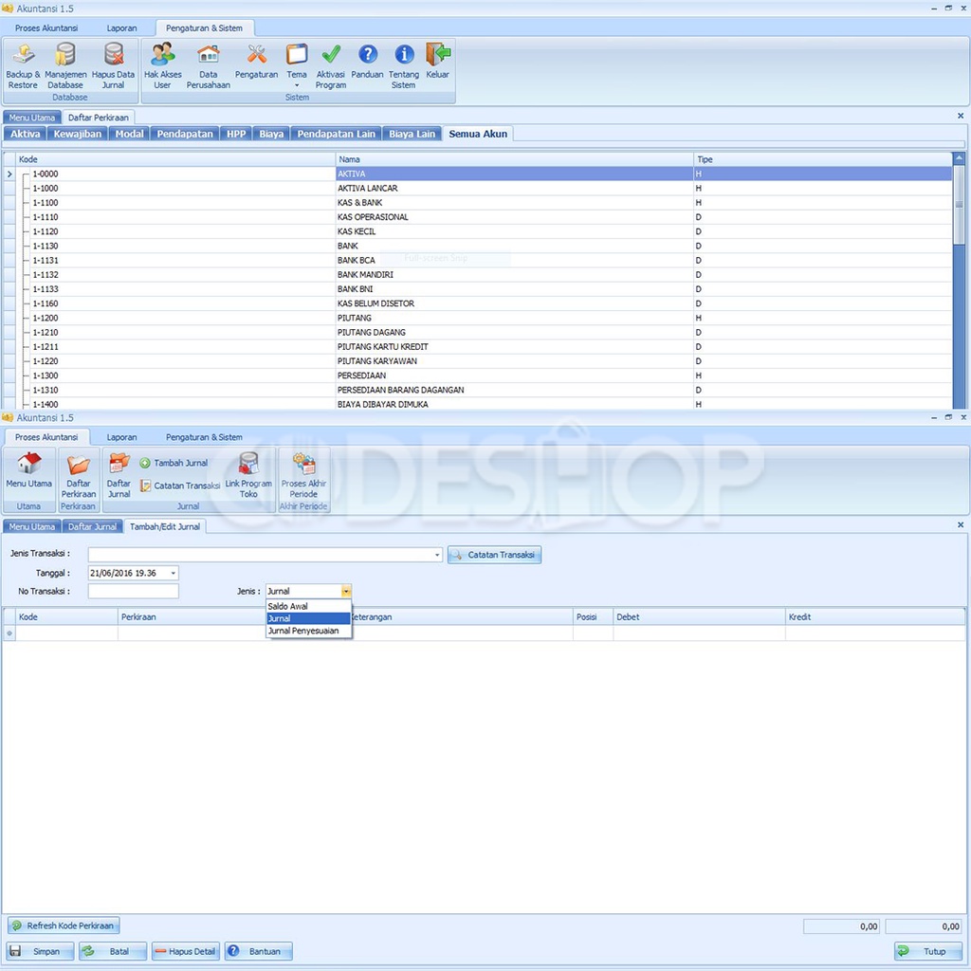The height and width of the screenshot is (971, 971).
Task: Click the Simpan save button
Action: tap(40, 951)
